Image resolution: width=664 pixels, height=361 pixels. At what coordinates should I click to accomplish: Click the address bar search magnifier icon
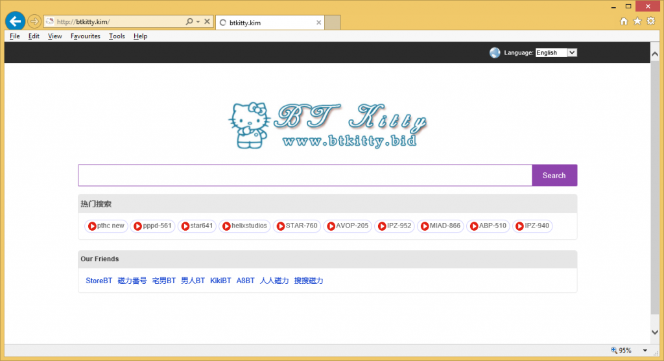[x=189, y=21]
